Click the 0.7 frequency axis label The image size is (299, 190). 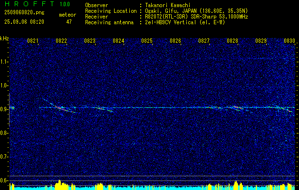point(4,157)
